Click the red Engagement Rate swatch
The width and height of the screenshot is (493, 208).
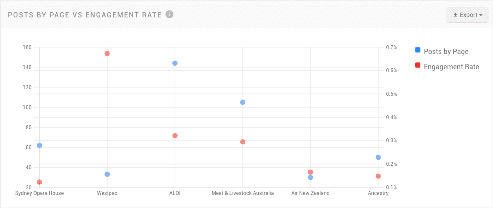coord(418,66)
